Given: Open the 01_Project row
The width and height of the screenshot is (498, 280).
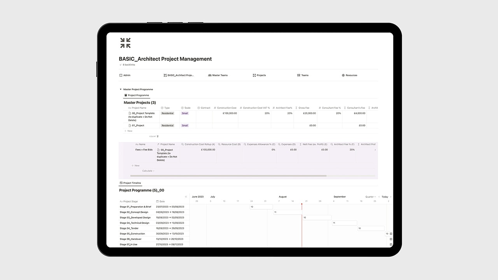Looking at the screenshot, I should tap(136, 126).
